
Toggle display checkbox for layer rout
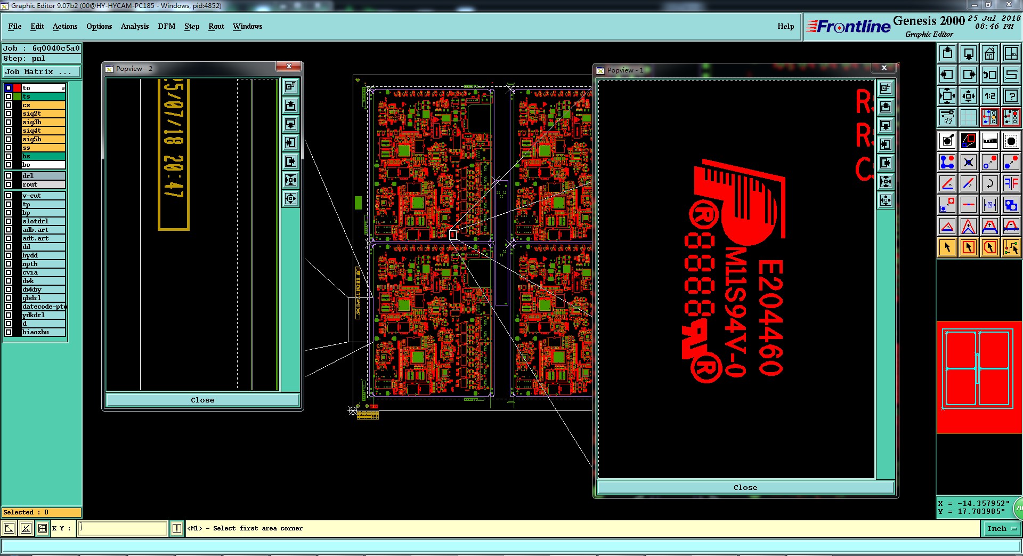click(9, 184)
